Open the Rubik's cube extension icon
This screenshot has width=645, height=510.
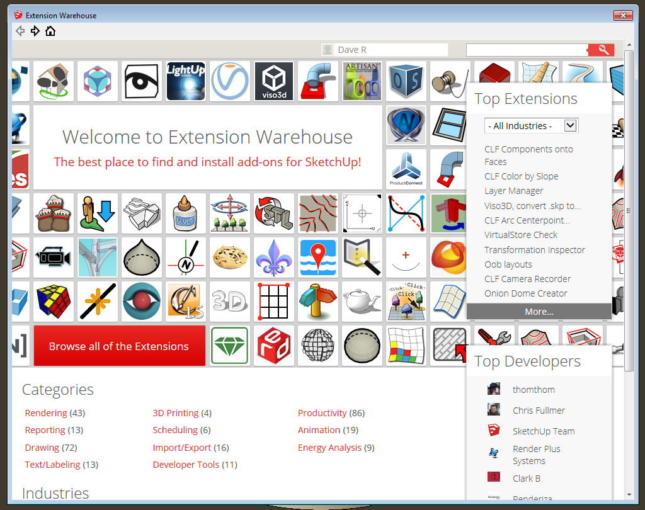pos(54,302)
